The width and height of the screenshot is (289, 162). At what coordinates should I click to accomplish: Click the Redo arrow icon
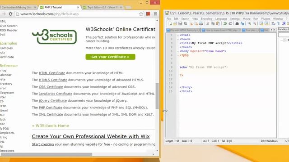tap(230, 23)
